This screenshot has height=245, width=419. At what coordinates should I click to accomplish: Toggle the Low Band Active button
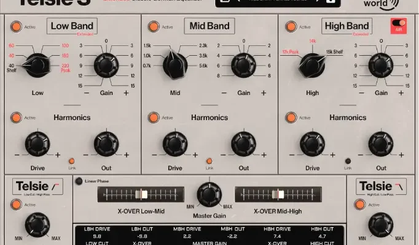click(x=15, y=27)
